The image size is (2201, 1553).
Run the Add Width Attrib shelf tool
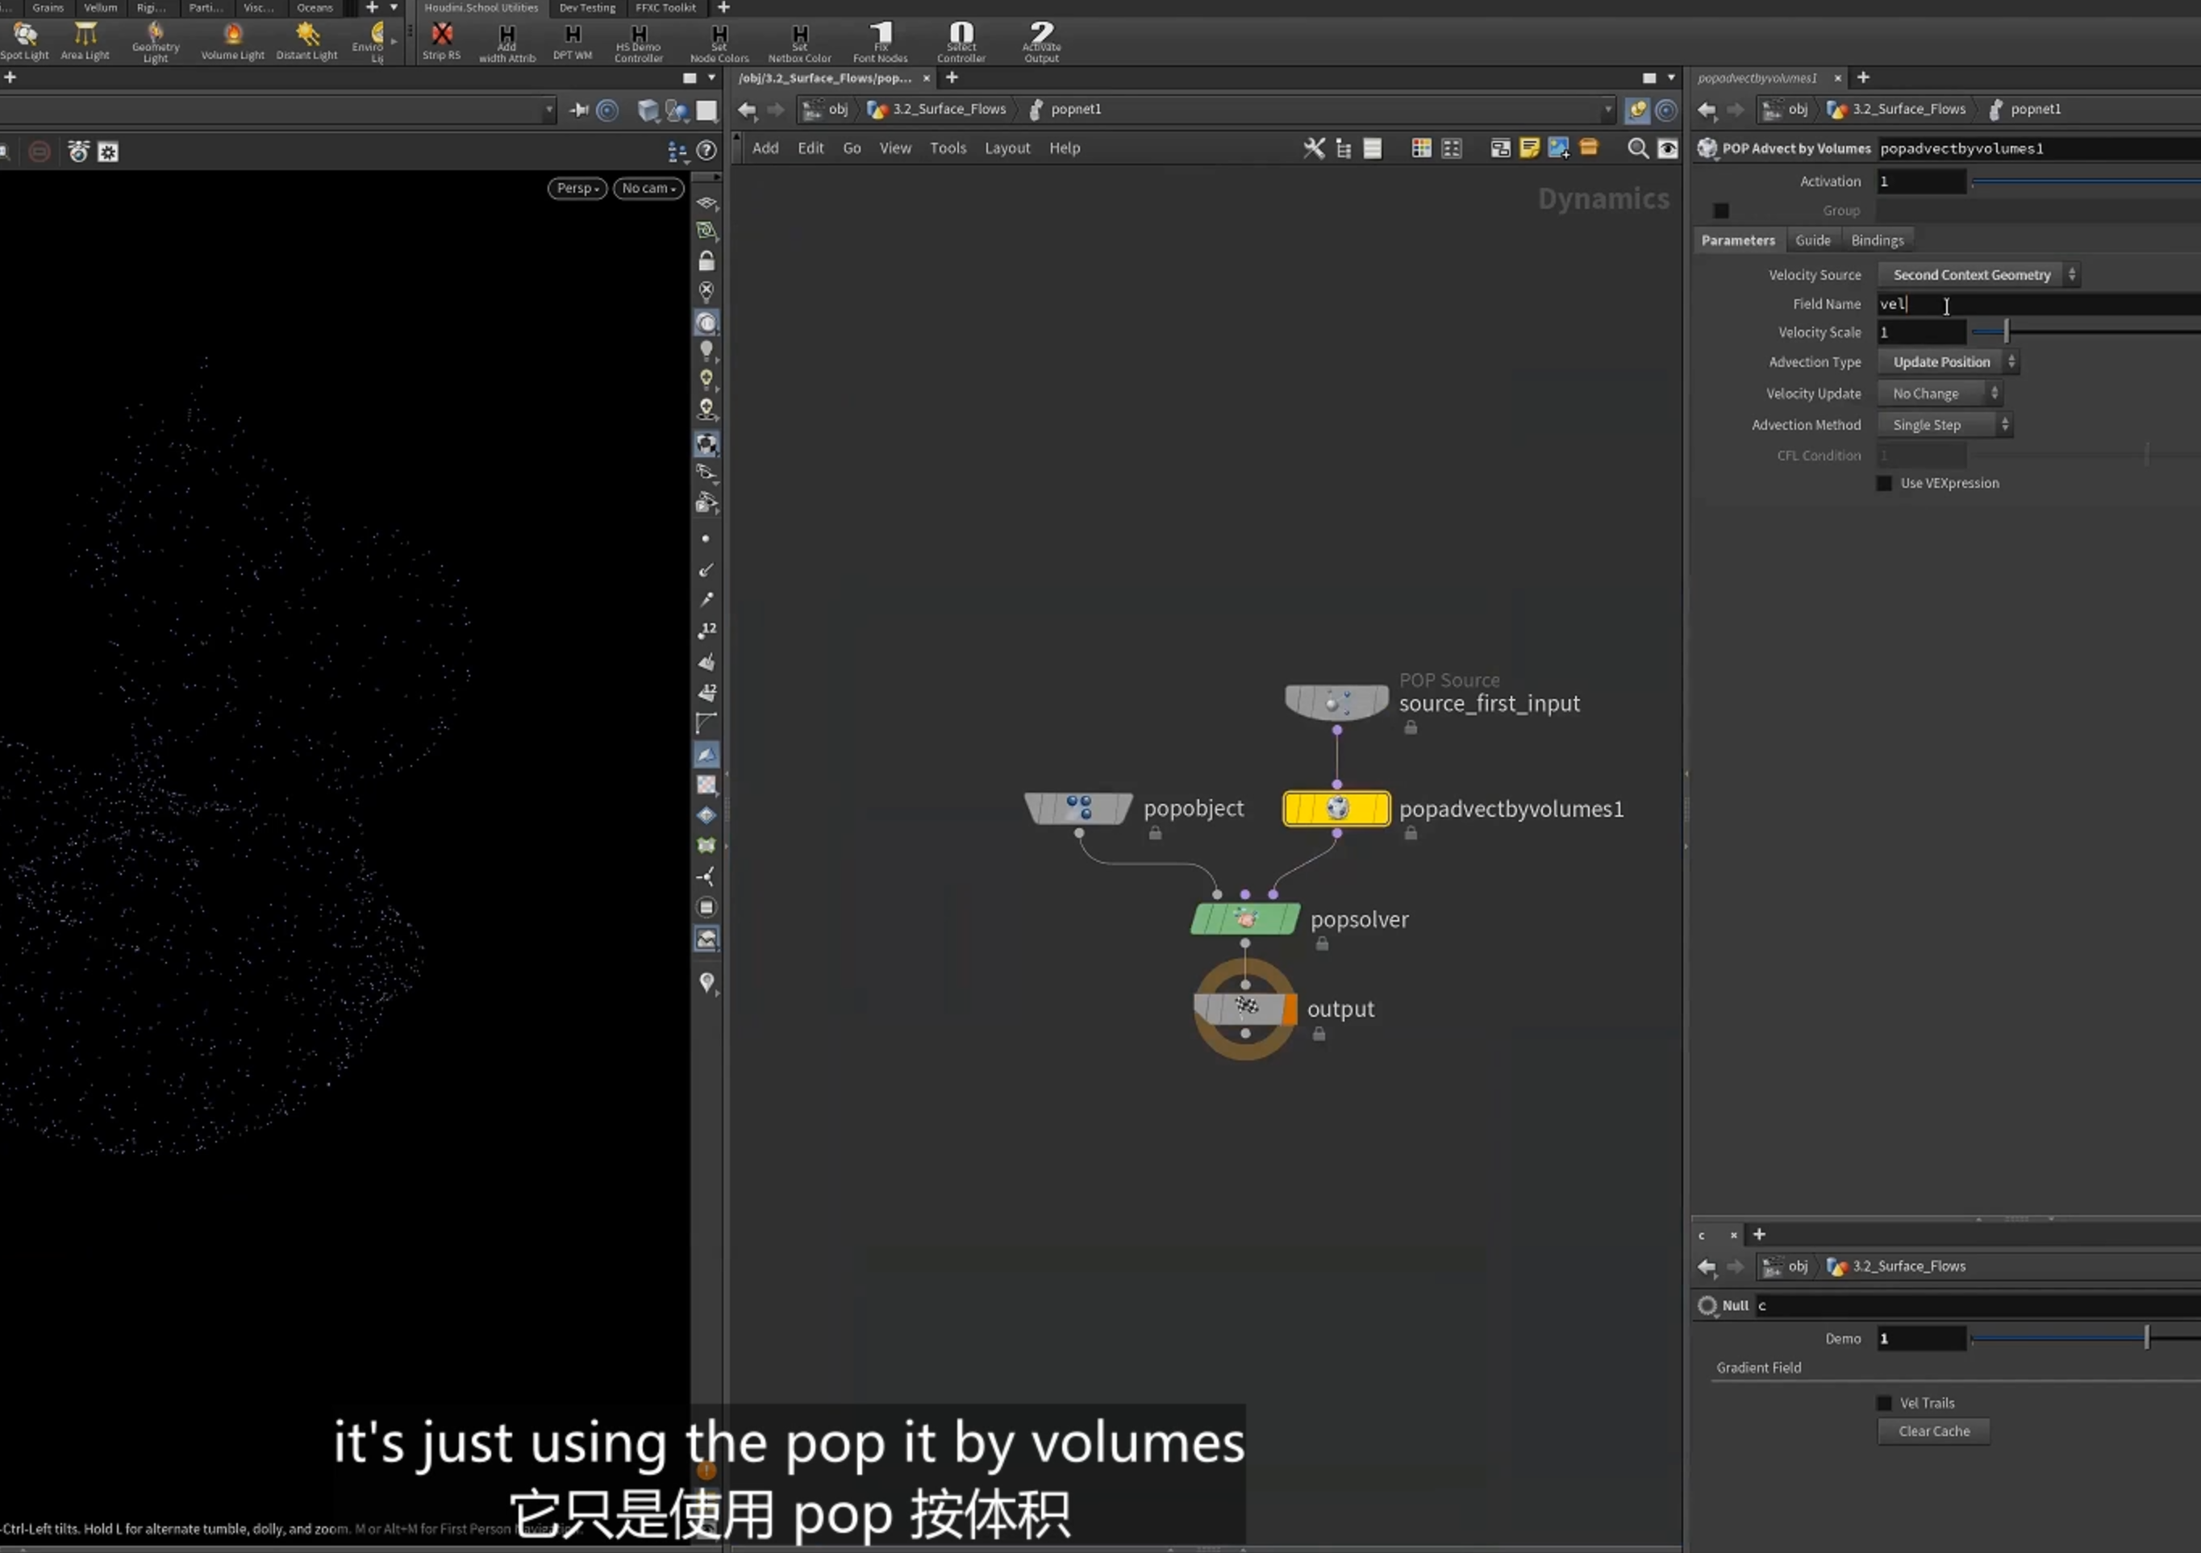point(507,44)
